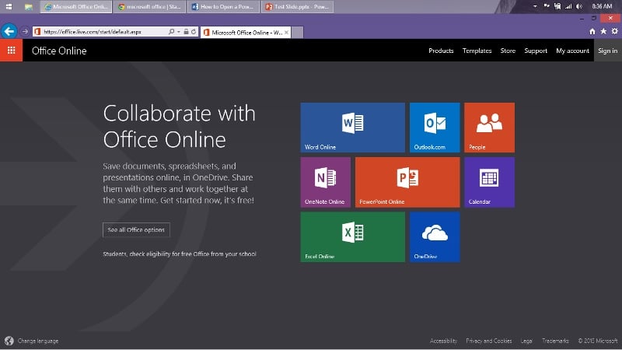
Task: Click the Office Online header title
Action: point(59,51)
